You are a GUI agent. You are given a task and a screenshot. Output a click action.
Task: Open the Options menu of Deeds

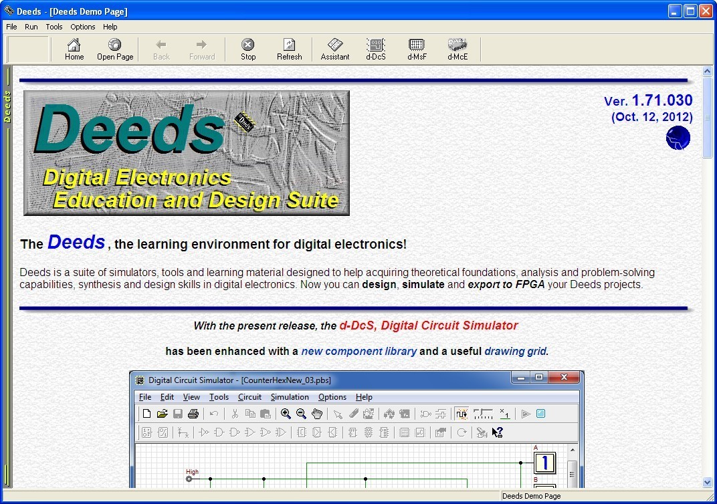point(83,27)
